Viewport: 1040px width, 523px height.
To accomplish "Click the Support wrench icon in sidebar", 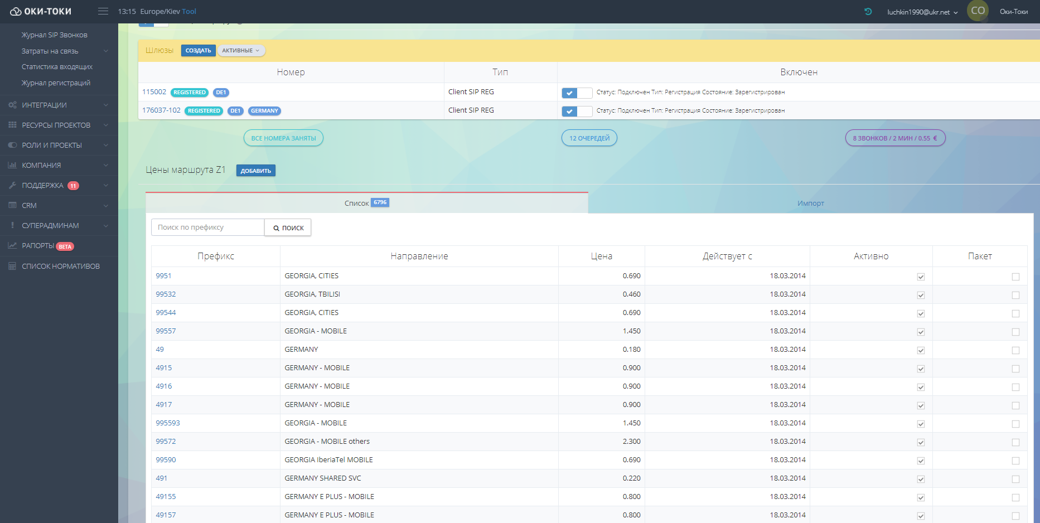I will (x=12, y=185).
